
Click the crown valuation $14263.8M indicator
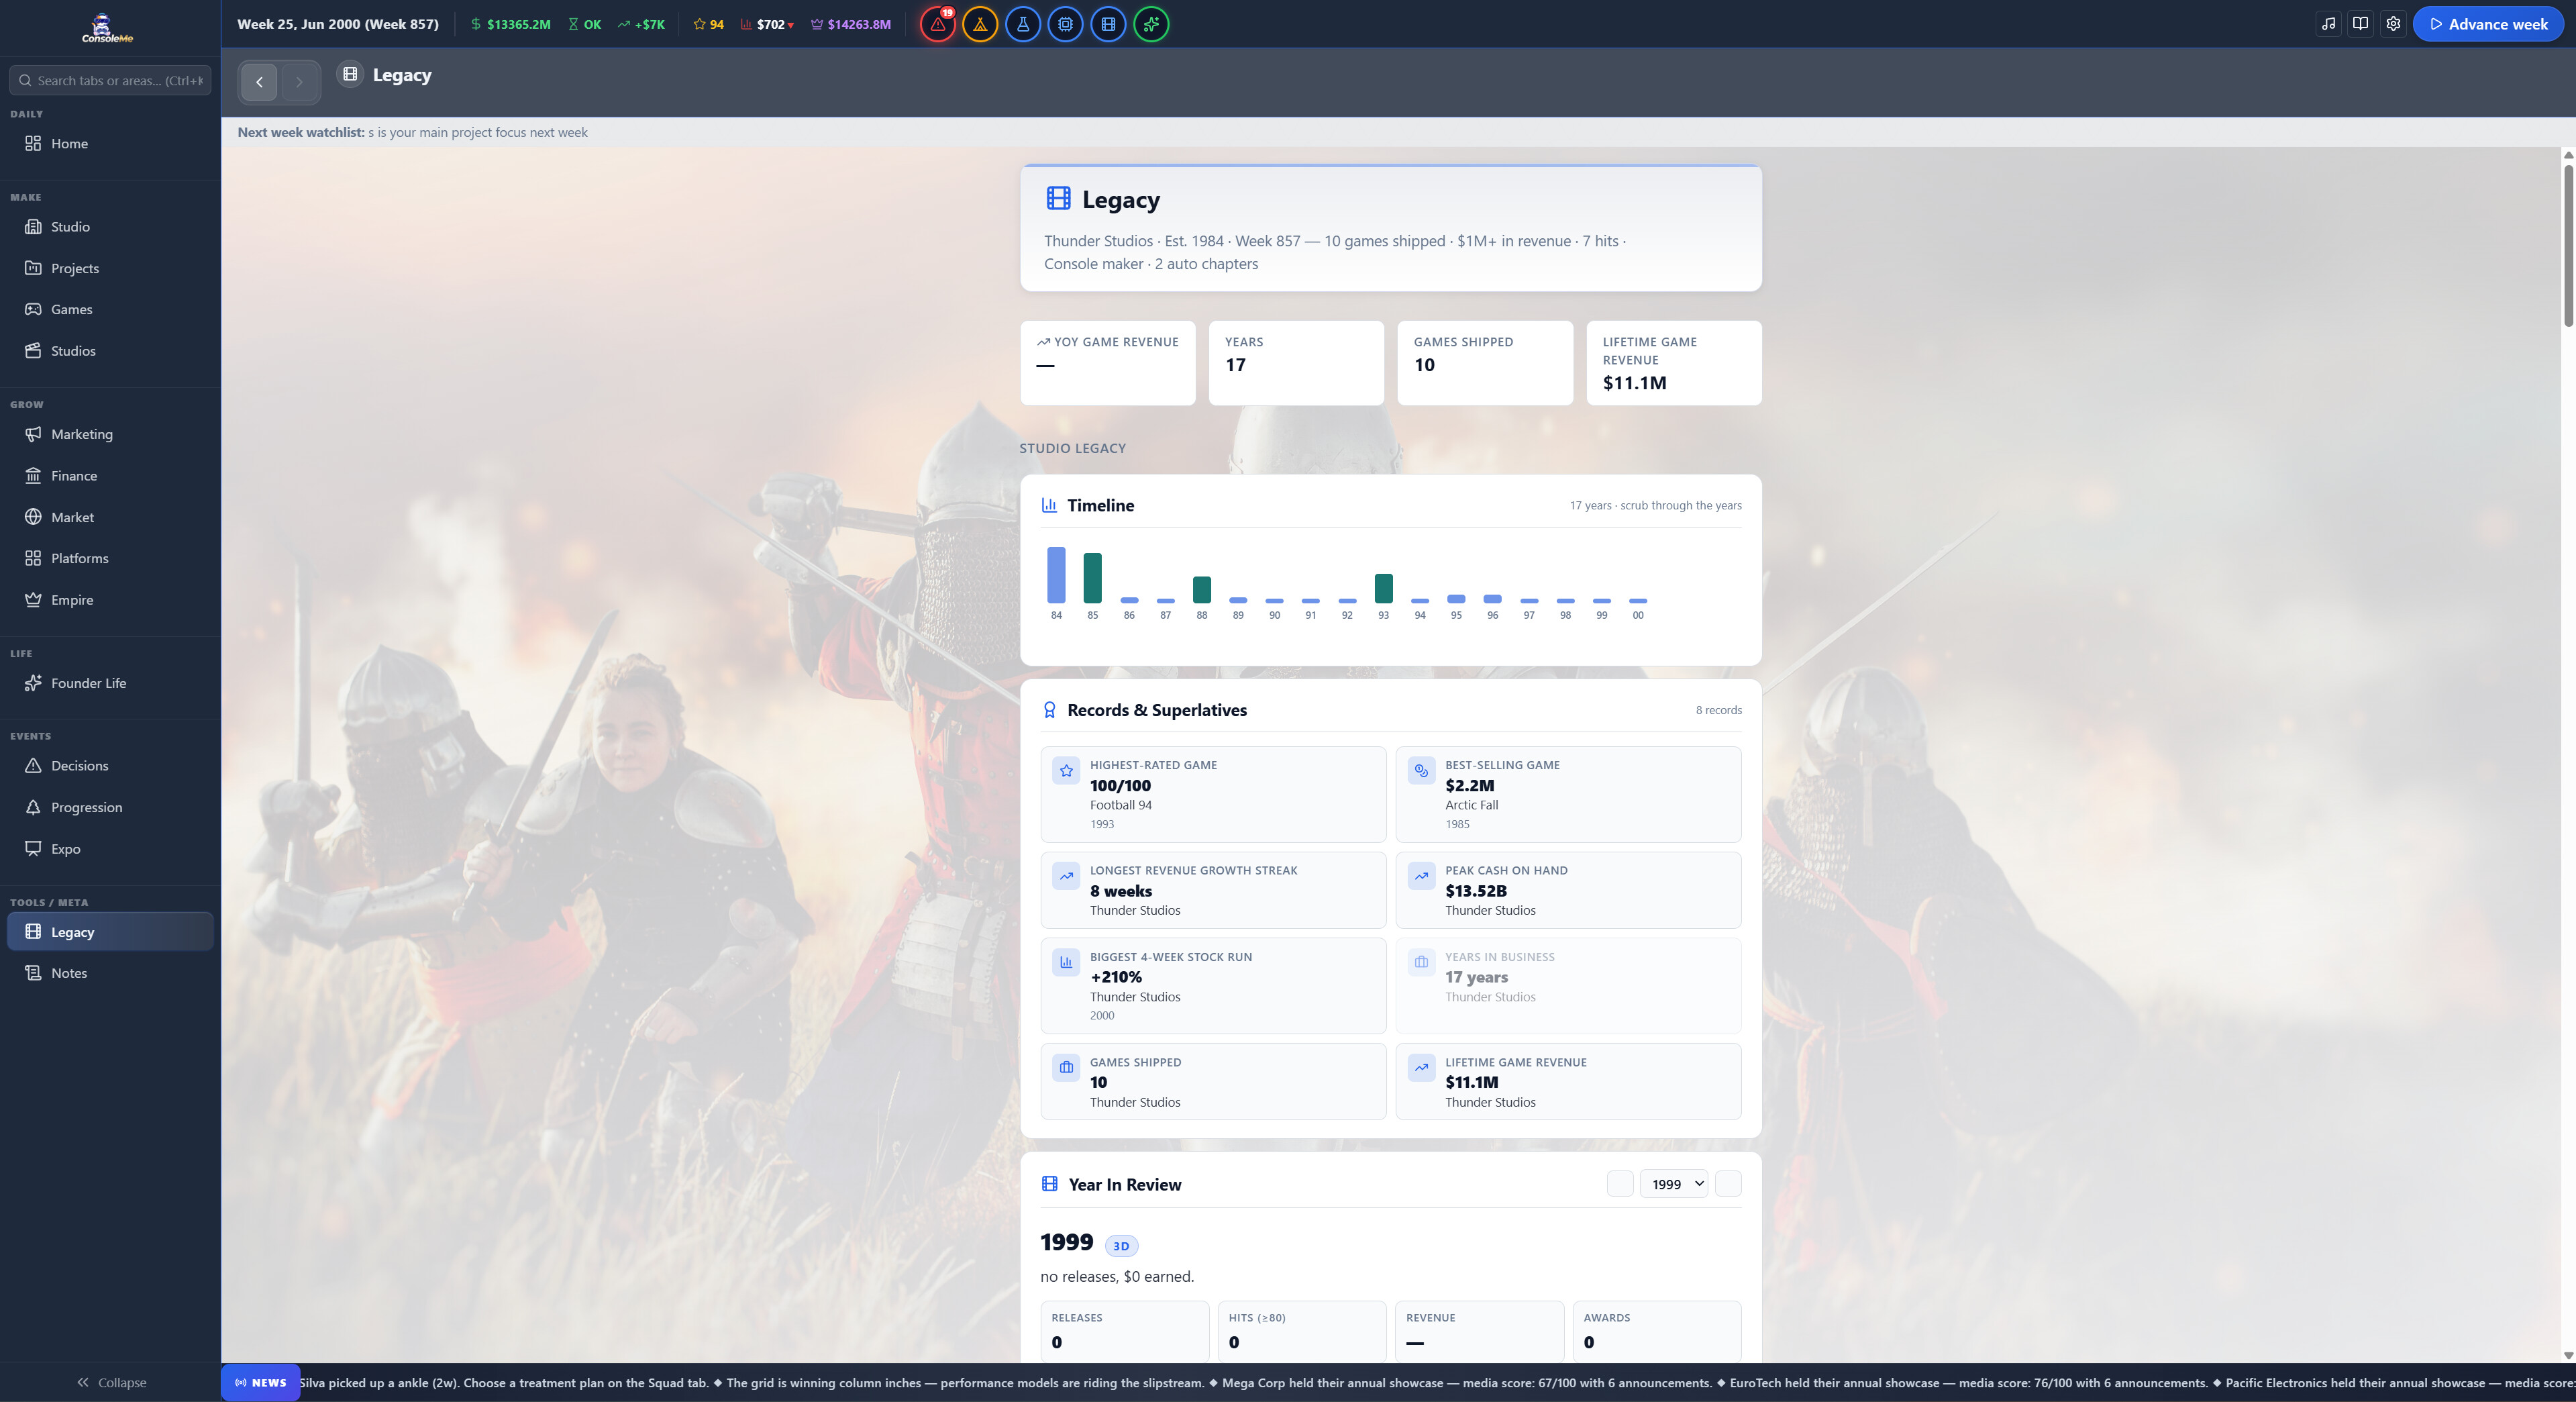(851, 24)
